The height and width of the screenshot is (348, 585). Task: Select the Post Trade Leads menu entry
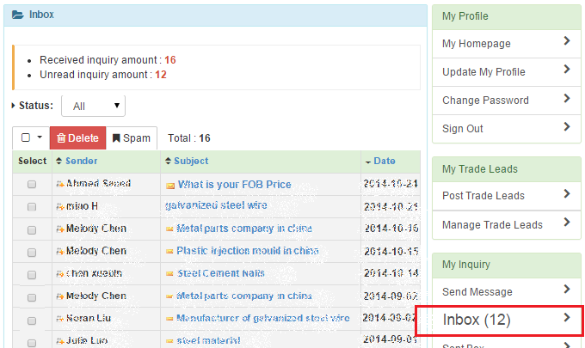click(507, 196)
